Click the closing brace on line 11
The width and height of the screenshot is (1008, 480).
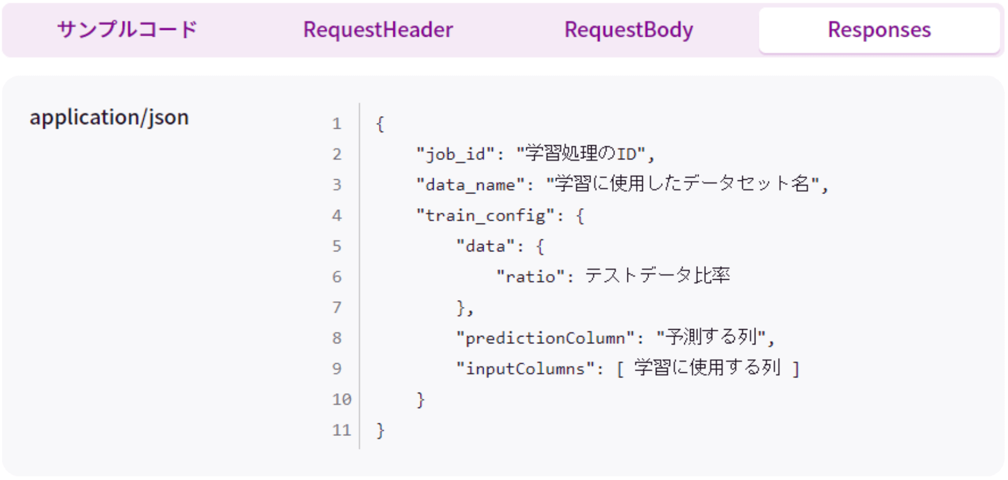pyautogui.click(x=381, y=431)
